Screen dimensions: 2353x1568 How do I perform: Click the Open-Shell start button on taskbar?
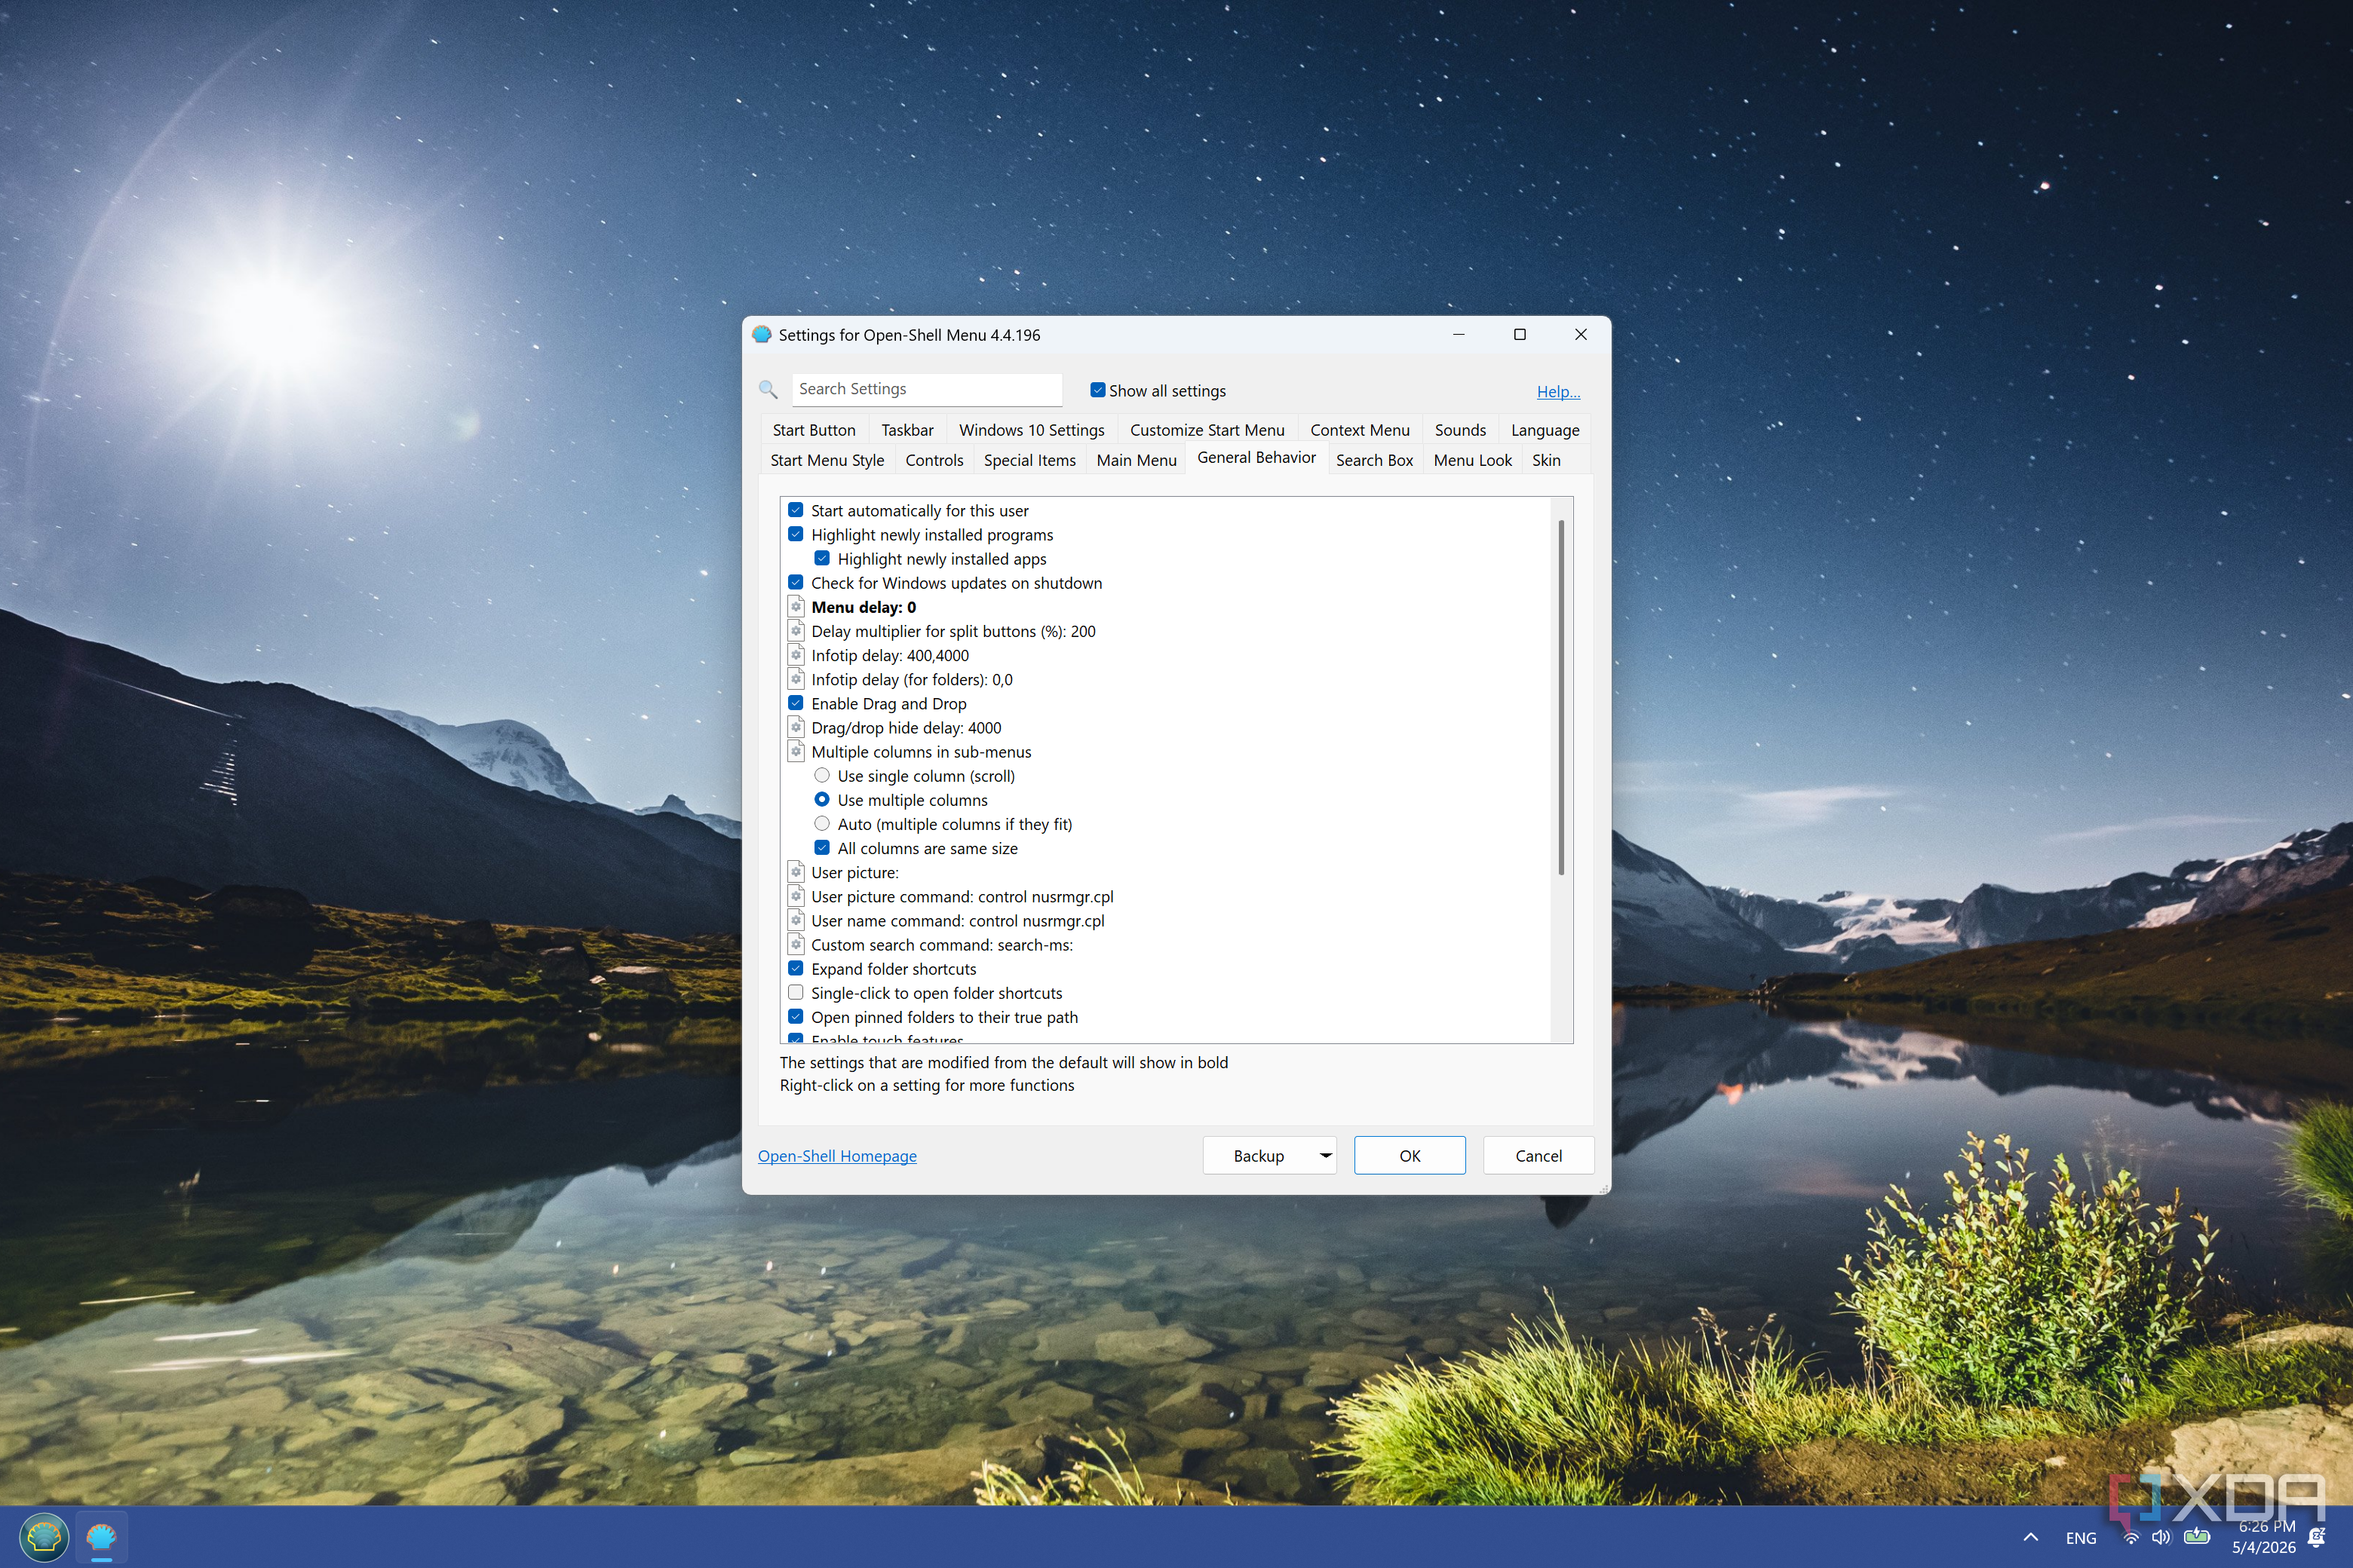tap(44, 1537)
